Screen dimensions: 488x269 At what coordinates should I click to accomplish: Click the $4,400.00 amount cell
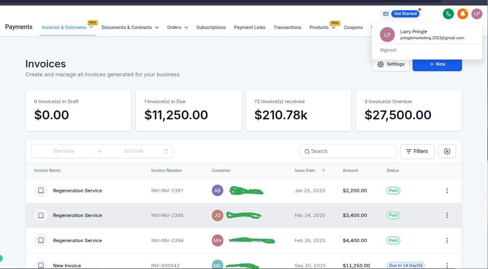[x=355, y=240]
